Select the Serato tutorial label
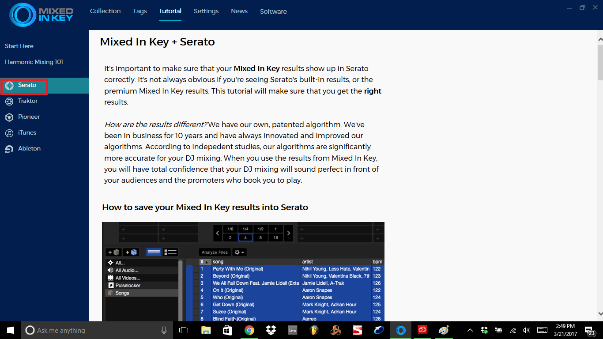Image resolution: width=603 pixels, height=339 pixels. tap(27, 85)
